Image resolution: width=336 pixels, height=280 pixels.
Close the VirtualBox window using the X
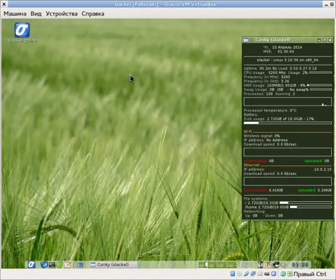pyautogui.click(x=4, y=4)
